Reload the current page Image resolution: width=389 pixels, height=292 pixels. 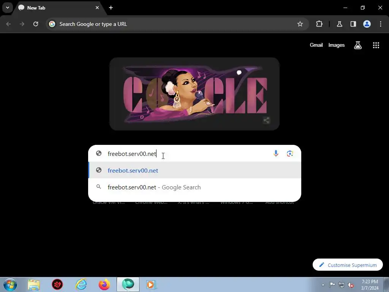click(x=36, y=24)
